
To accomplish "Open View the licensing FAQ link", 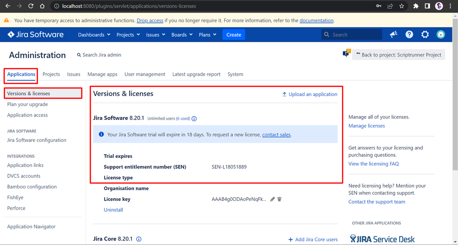I will (374, 164).
